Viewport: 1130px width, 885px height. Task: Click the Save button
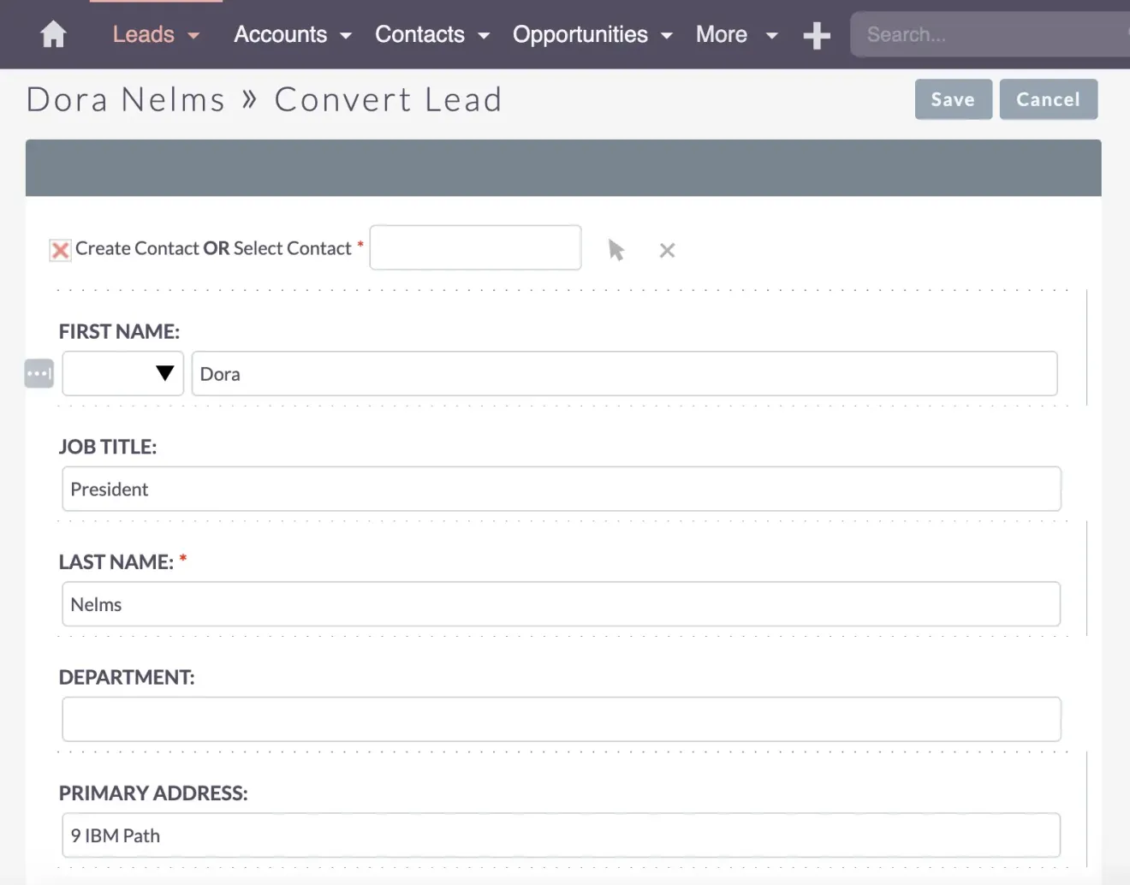tap(953, 98)
